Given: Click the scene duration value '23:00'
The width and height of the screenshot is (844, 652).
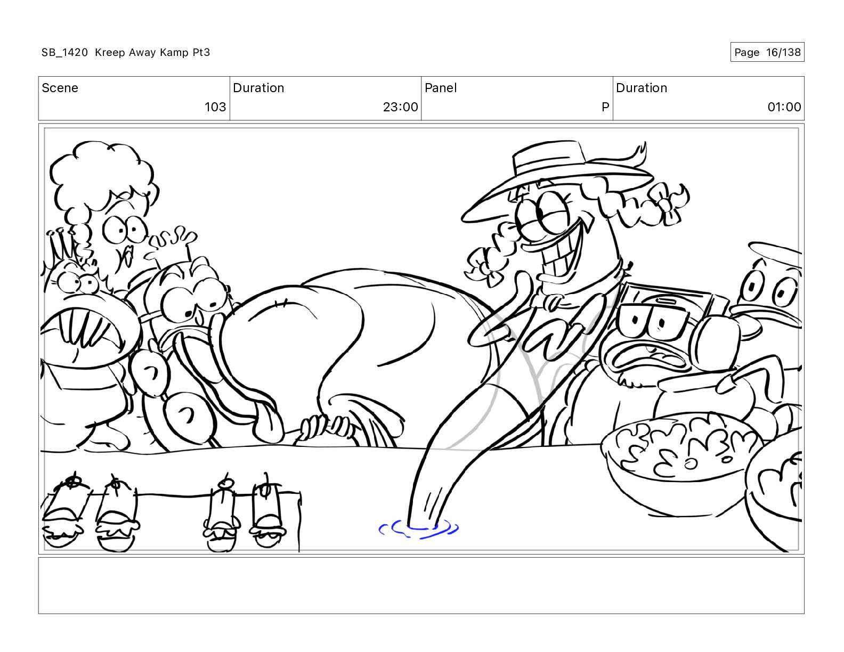Looking at the screenshot, I should 400,107.
